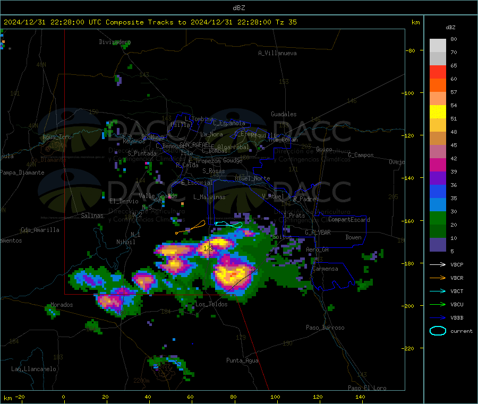Click the 'Pampa_Diamante' map label
Image resolution: width=478 pixels, height=404 pixels.
[x=22, y=173]
